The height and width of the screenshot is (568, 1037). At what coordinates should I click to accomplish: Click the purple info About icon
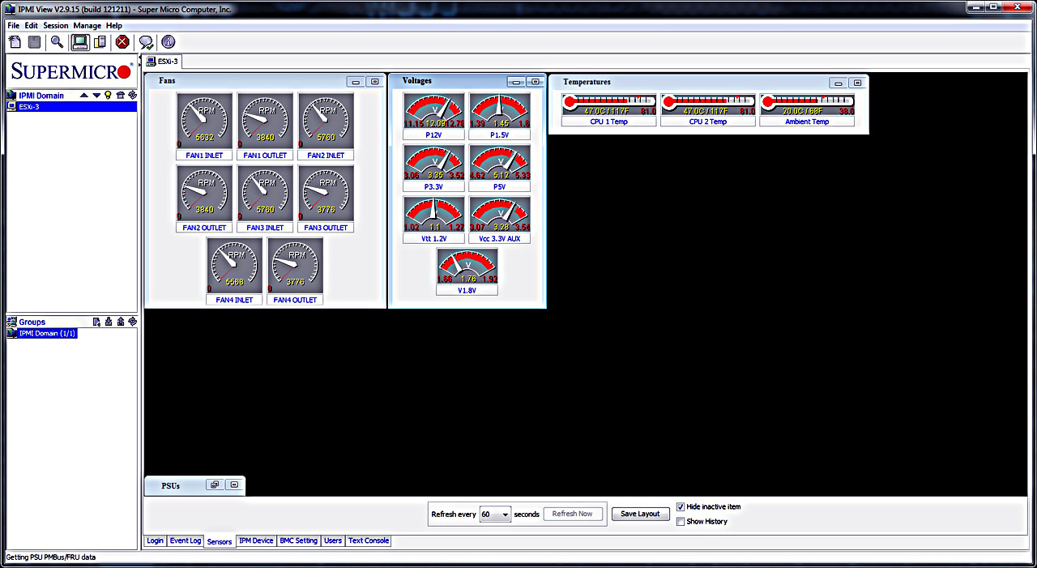pos(168,42)
